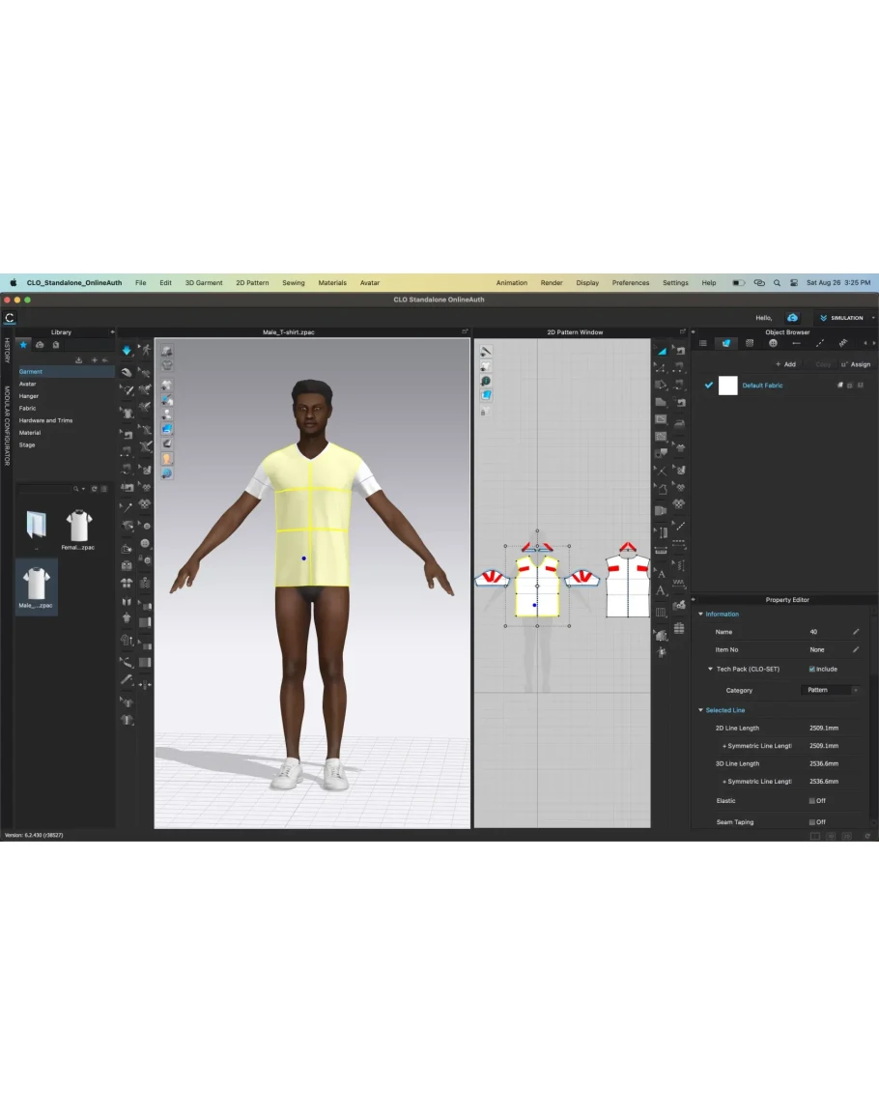This screenshot has height=1116, width=879.
Task: Click the white Default Fabric color swatch
Action: pyautogui.click(x=727, y=386)
